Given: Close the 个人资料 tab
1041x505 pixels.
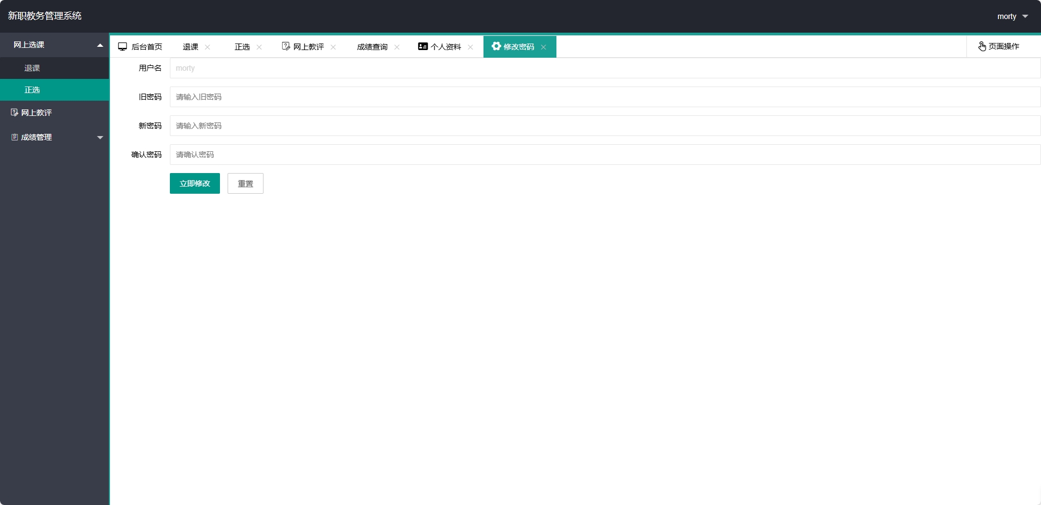Looking at the screenshot, I should coord(470,47).
